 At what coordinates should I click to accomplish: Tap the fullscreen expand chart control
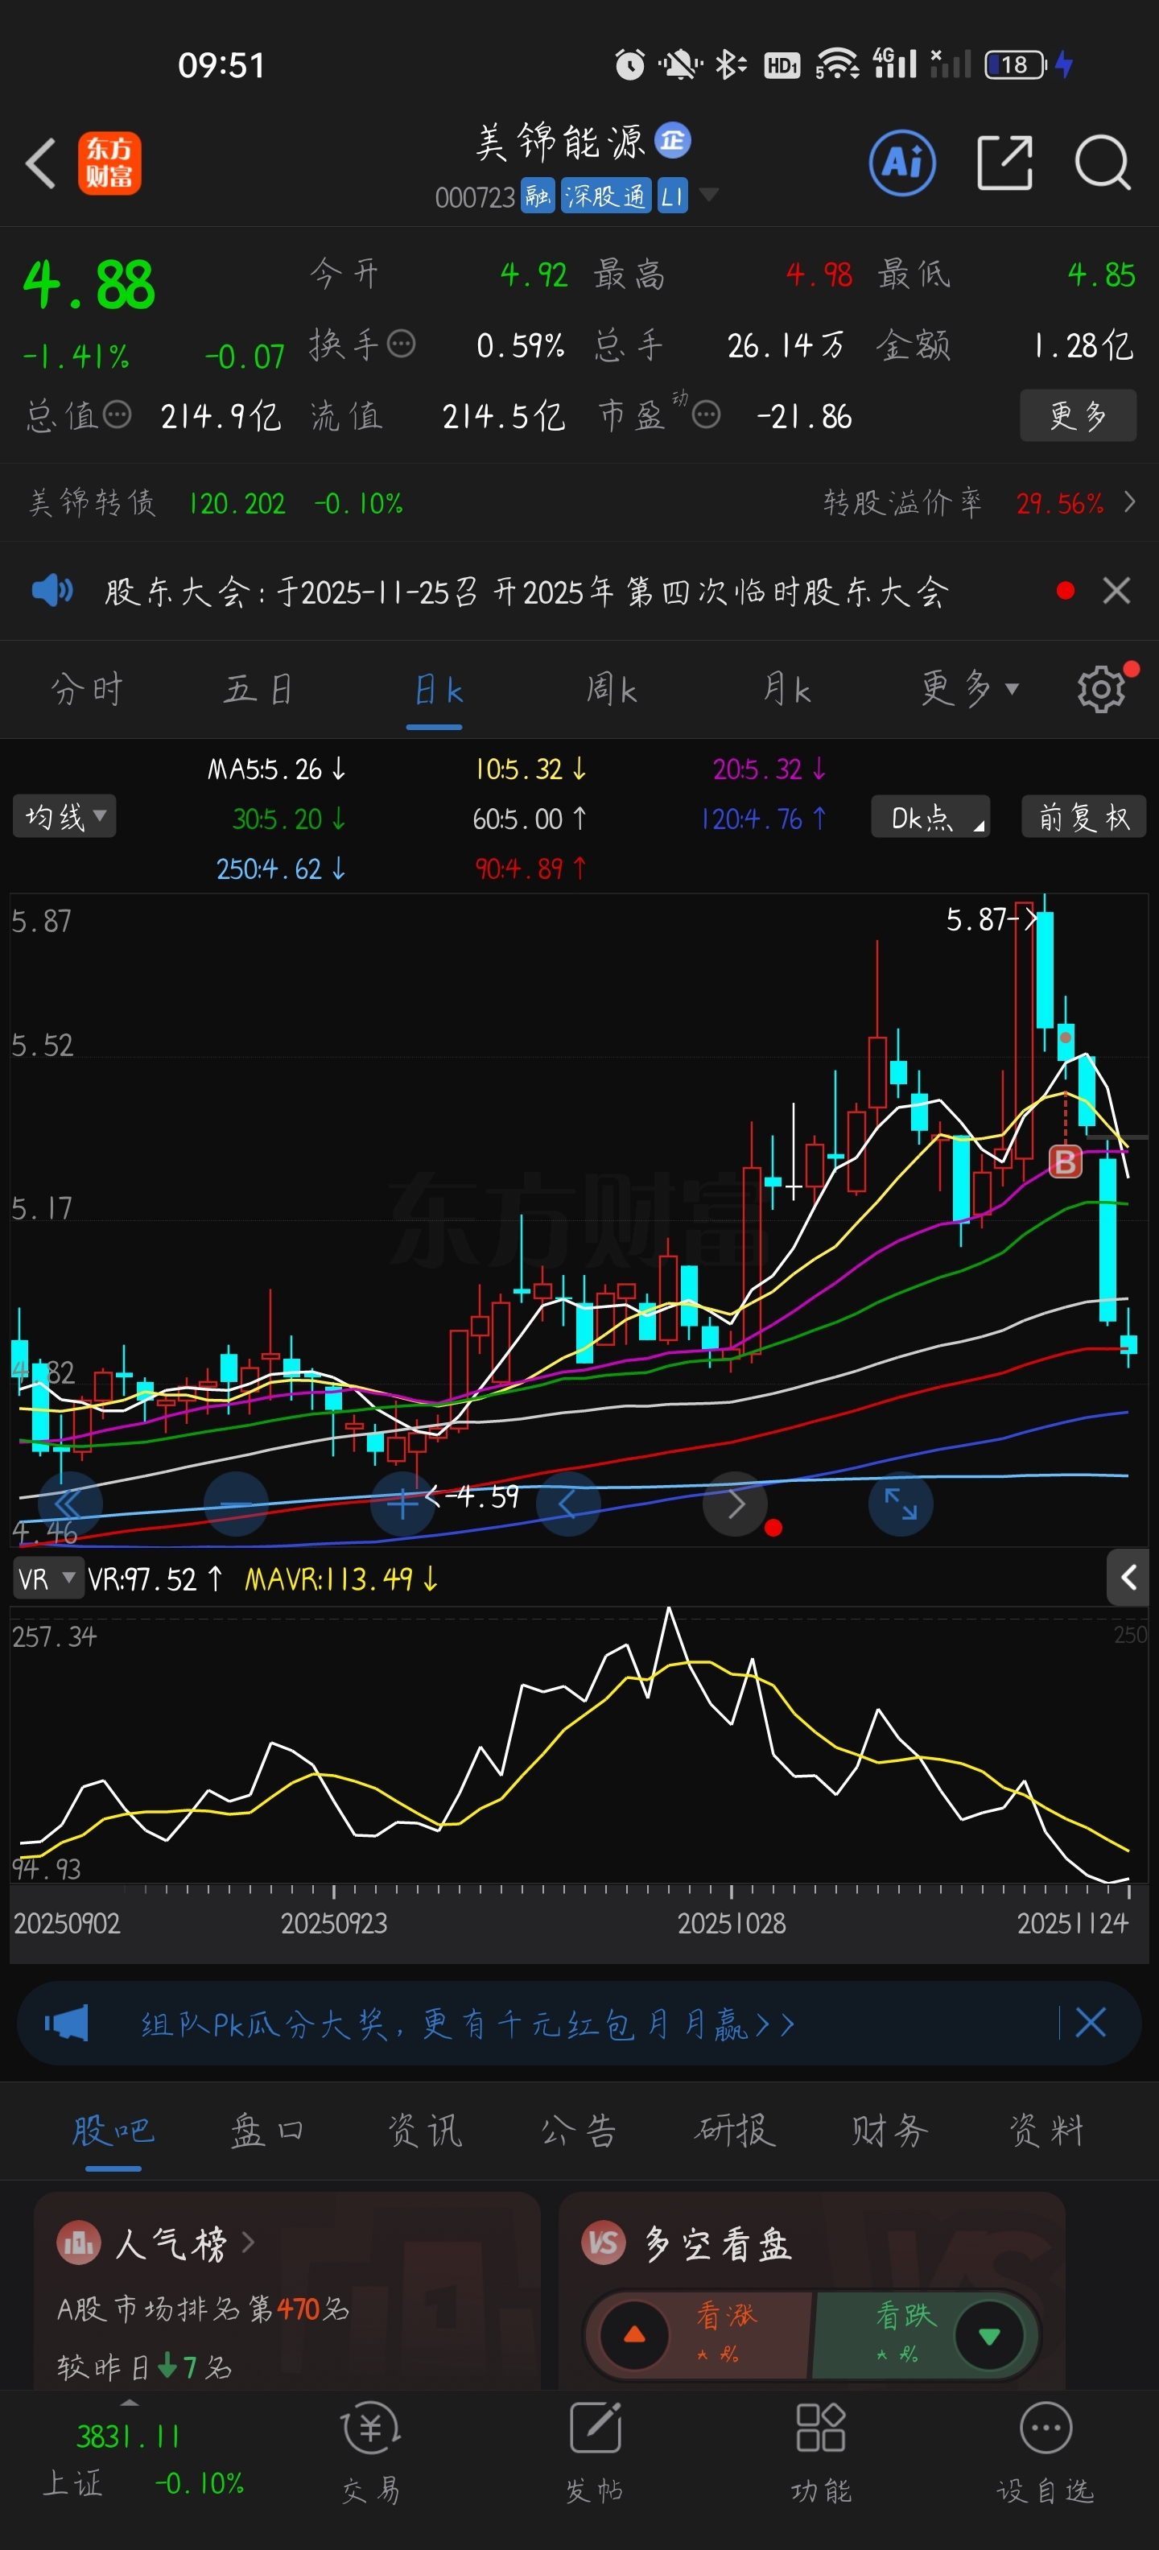901,1504
